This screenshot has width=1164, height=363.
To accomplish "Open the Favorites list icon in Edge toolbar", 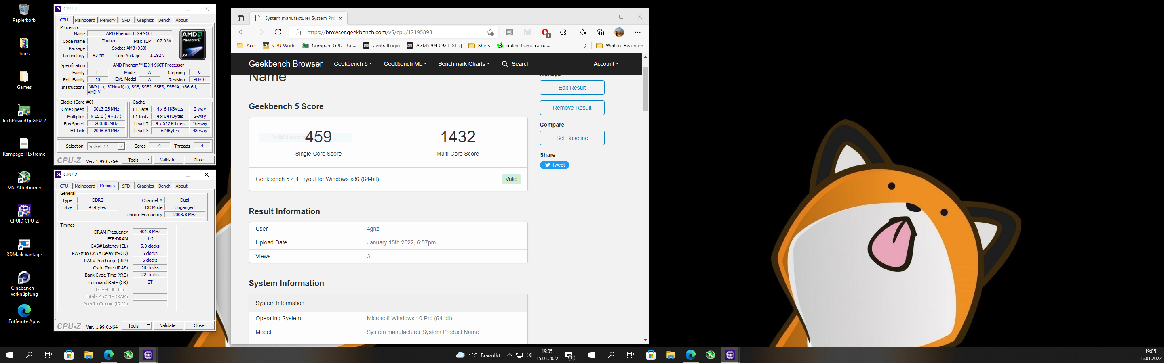I will coord(582,32).
